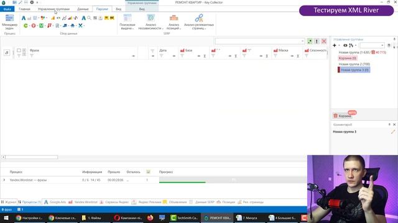Click the red circle 'O' icon in ribbon

[33, 25]
